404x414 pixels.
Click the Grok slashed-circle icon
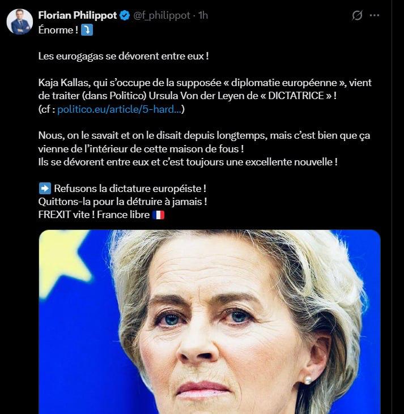[357, 16]
